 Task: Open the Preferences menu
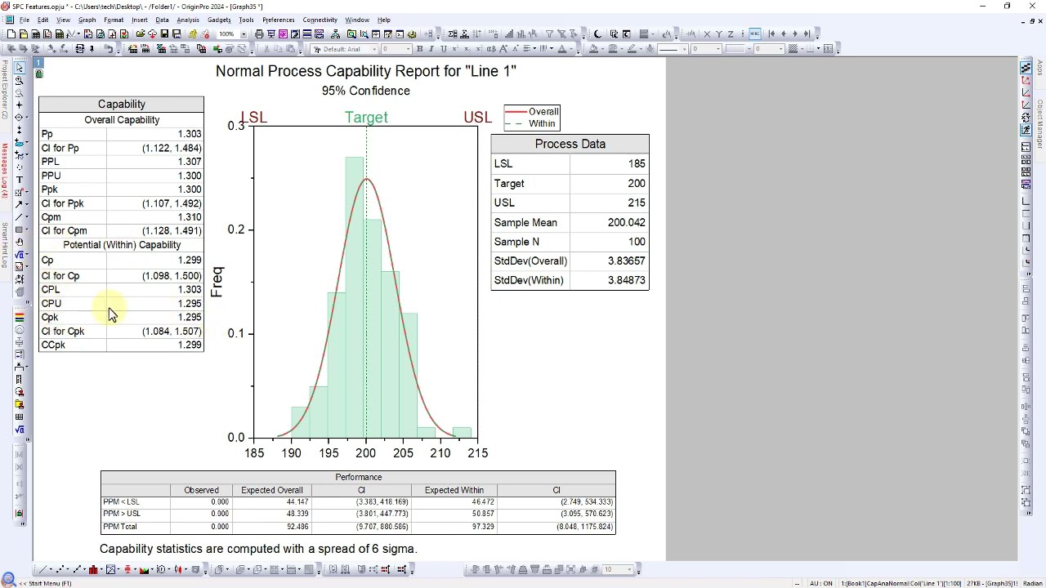pos(278,20)
